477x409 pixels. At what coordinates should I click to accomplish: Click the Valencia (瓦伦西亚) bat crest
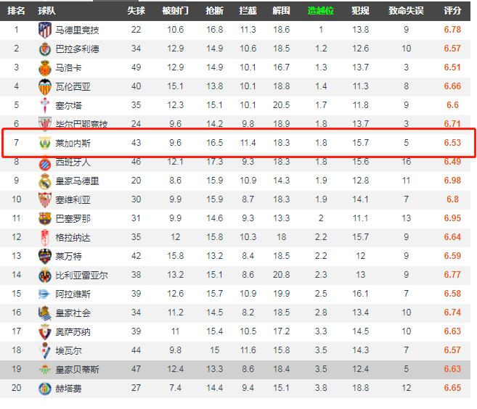pos(44,86)
